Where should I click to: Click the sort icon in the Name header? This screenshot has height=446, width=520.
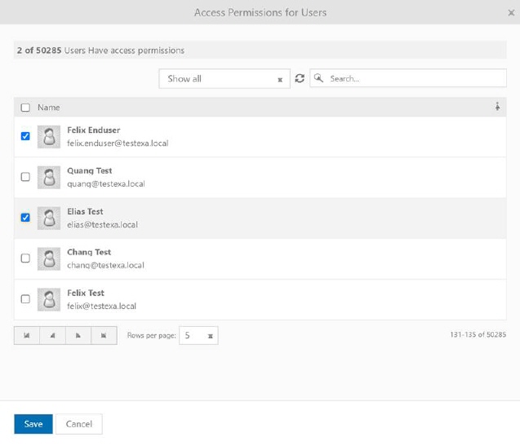coord(497,108)
